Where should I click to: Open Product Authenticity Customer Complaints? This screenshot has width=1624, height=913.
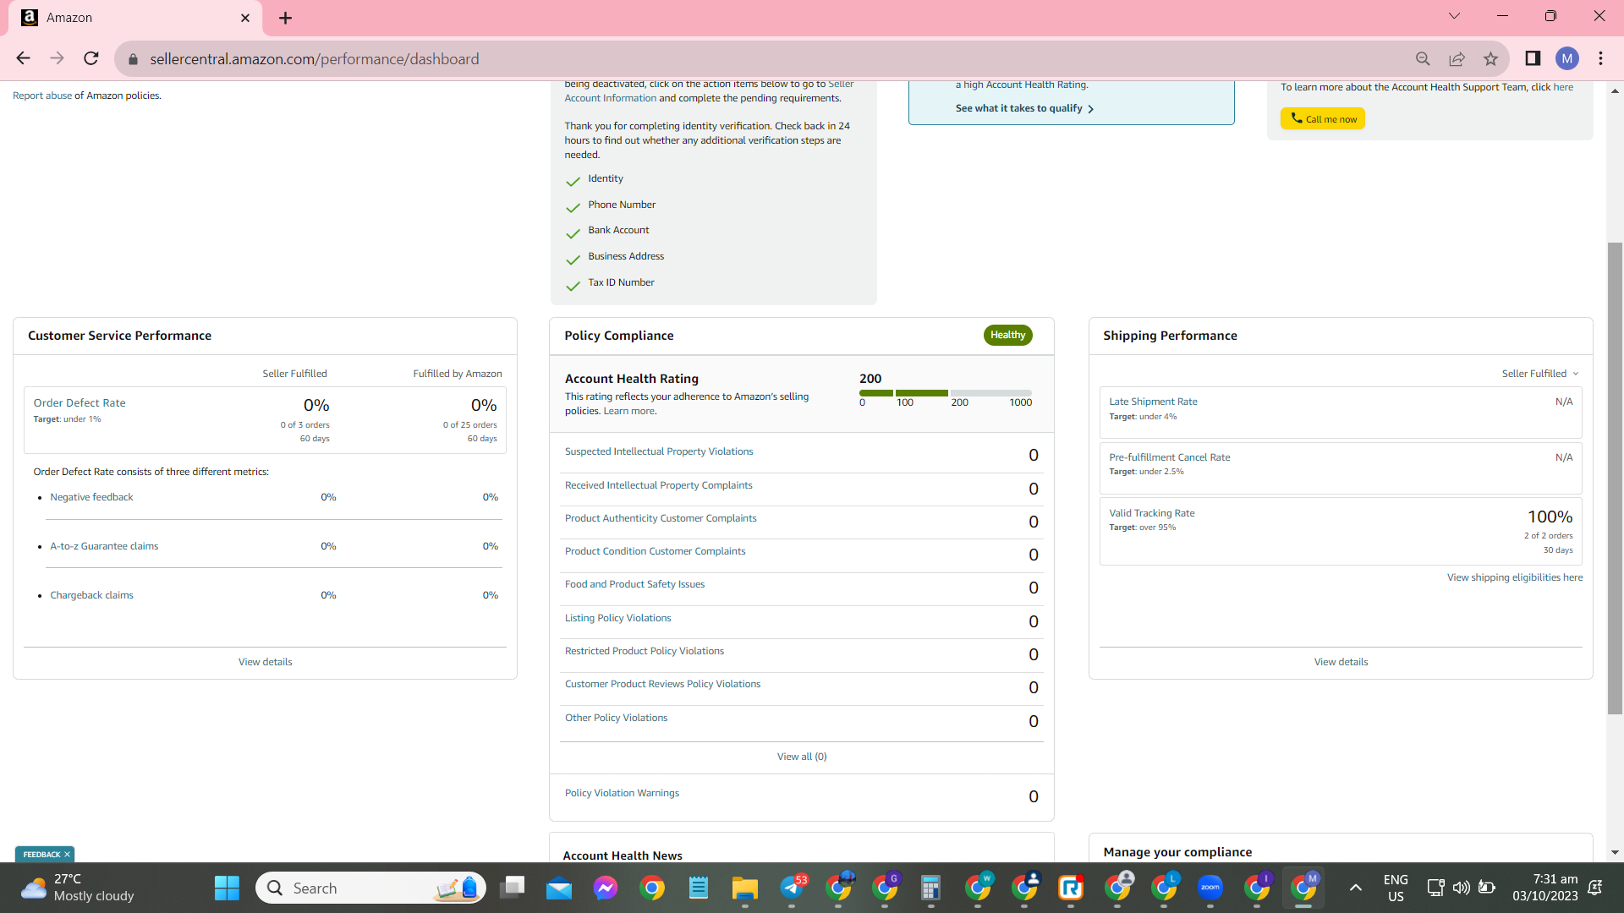point(661,518)
